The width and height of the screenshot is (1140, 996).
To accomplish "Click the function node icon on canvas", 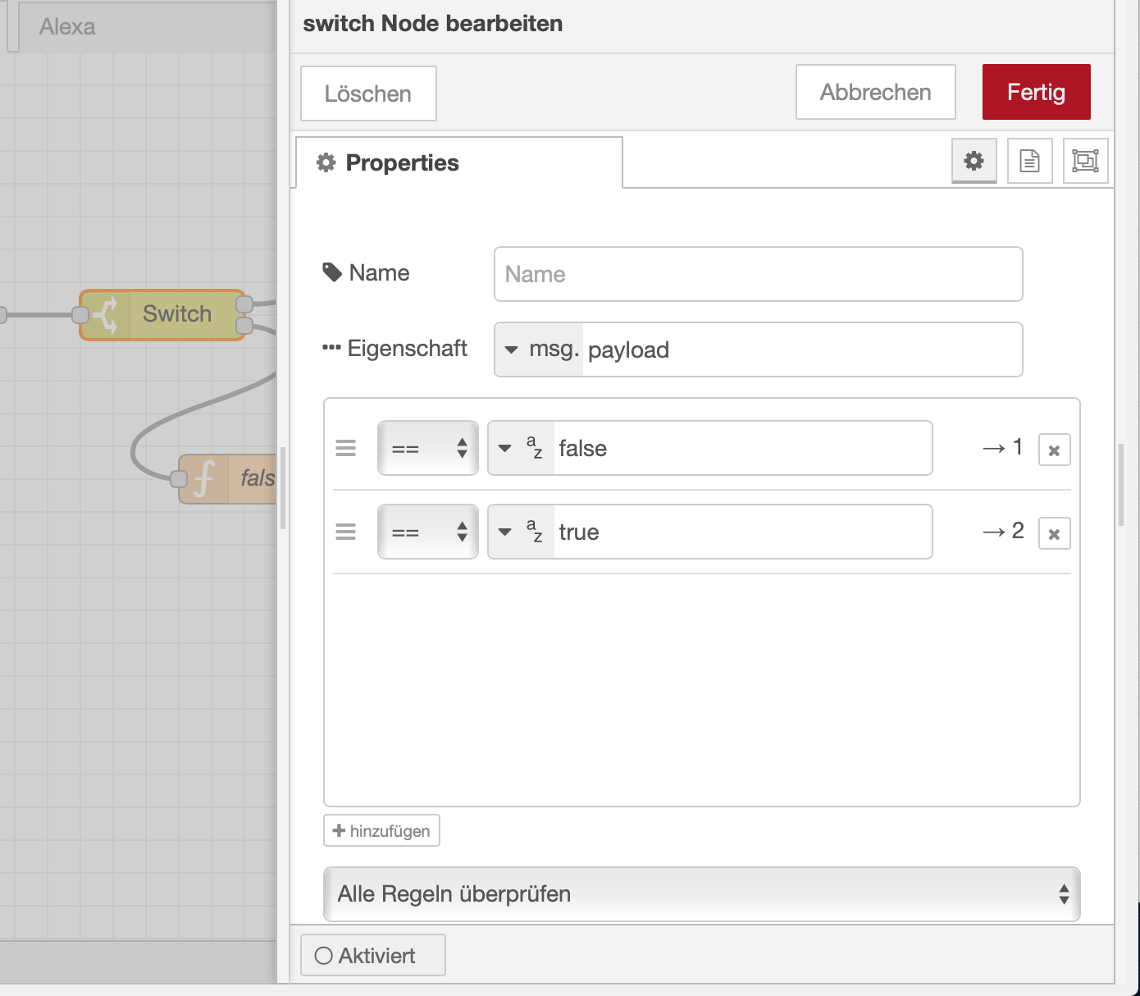I will click(x=203, y=478).
